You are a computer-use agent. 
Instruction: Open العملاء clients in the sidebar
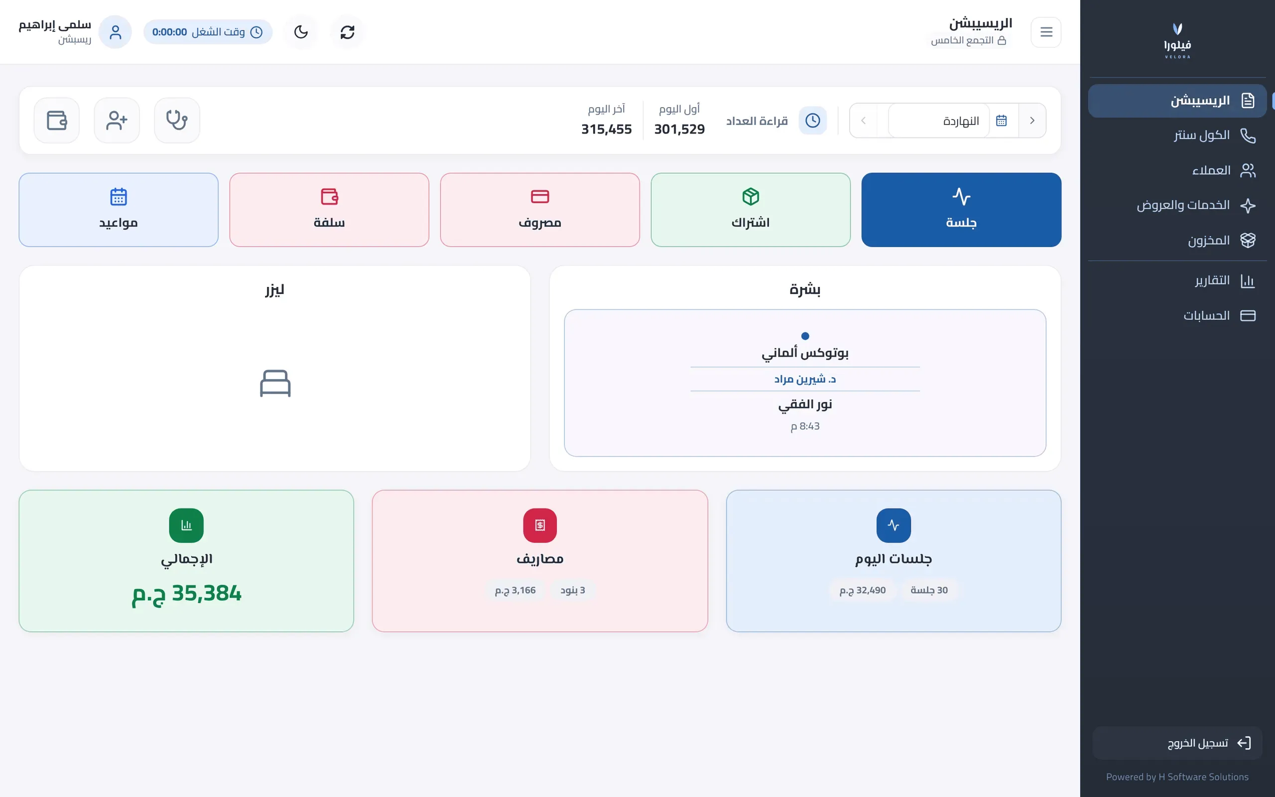[1177, 170]
